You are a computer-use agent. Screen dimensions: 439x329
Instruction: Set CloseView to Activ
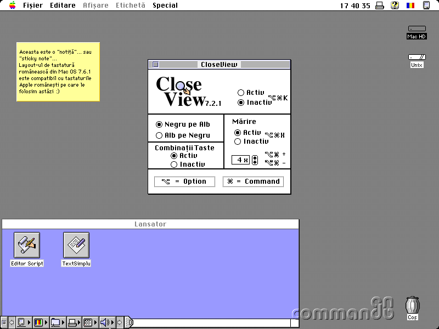click(x=251, y=93)
